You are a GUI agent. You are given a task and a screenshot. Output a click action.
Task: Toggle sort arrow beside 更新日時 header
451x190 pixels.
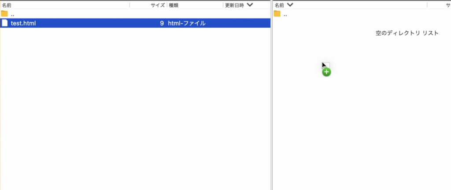[250, 5]
